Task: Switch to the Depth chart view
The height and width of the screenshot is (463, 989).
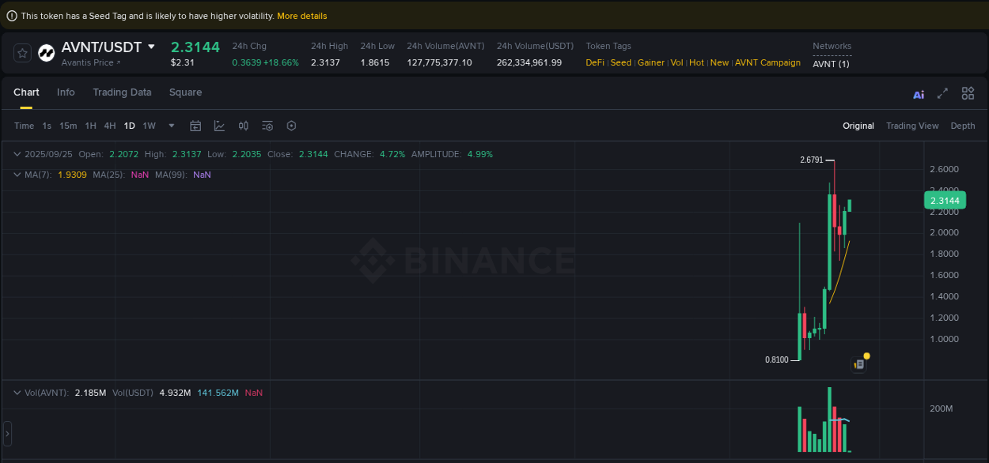Action: (963, 125)
